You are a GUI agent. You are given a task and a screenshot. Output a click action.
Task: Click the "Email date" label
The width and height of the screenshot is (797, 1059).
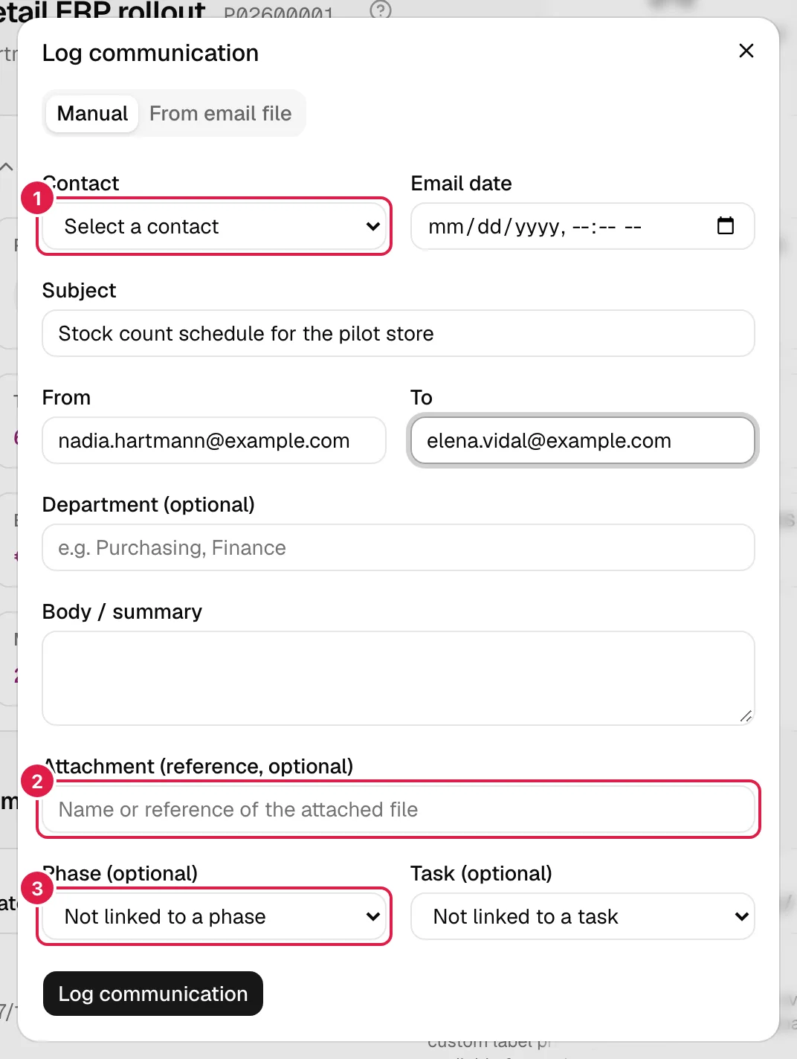coord(461,183)
